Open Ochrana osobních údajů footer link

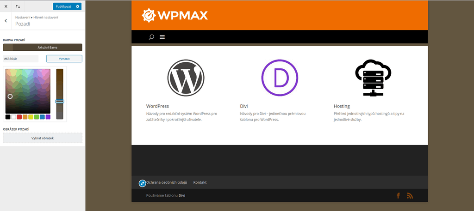click(167, 182)
